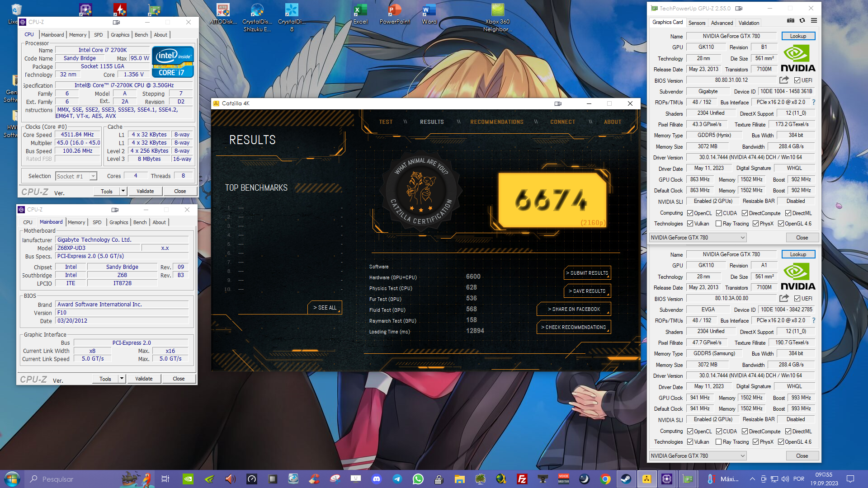
Task: Click the Catzilla window compact-mode icon
Action: [x=558, y=103]
